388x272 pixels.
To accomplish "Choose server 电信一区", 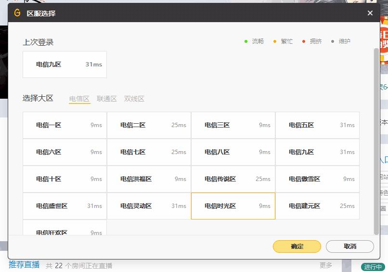I will pos(65,125).
